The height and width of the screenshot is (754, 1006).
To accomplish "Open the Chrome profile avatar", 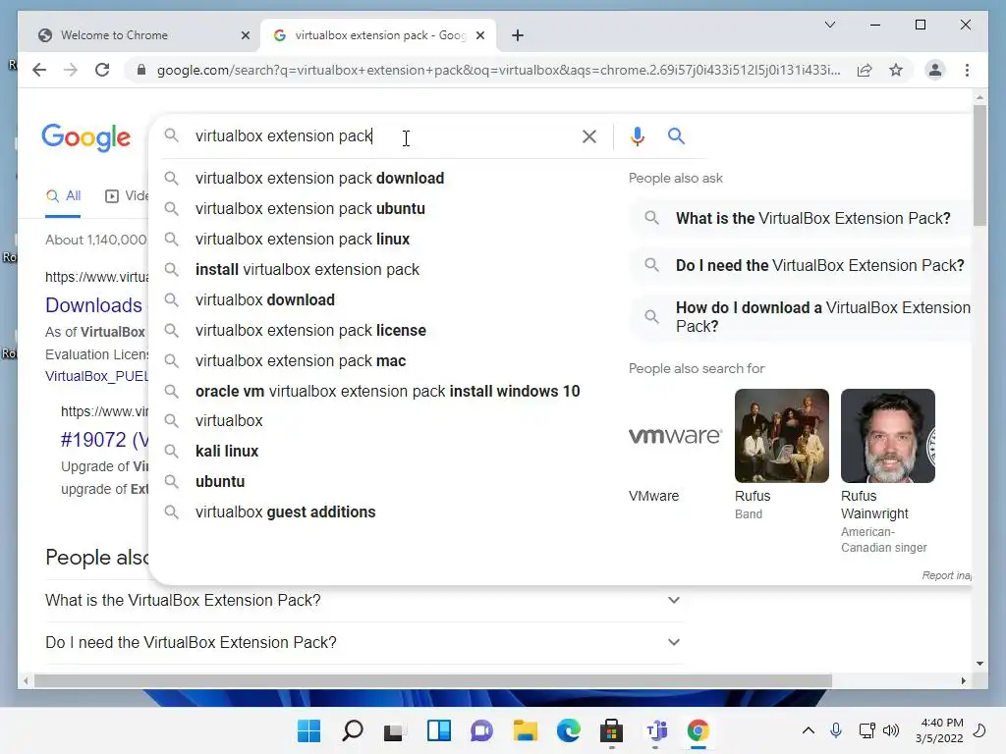I will (x=935, y=70).
